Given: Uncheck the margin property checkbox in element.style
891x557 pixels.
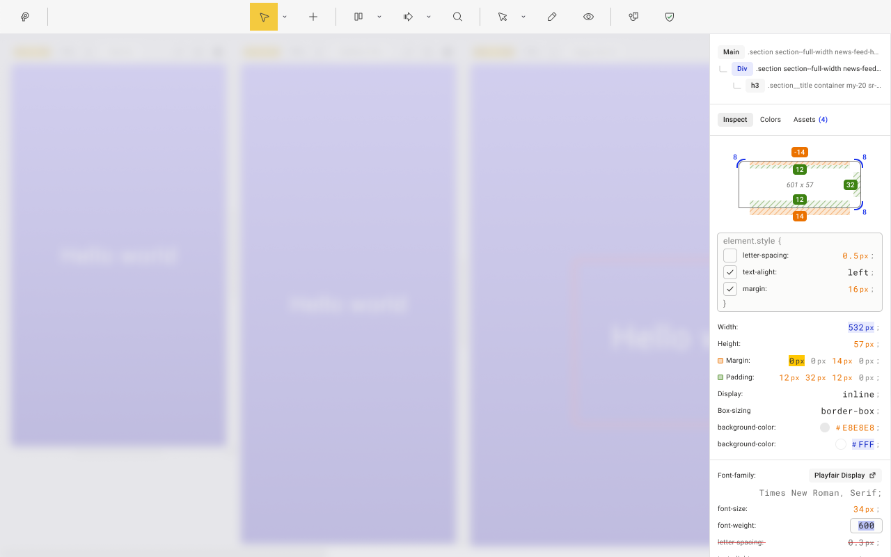Looking at the screenshot, I should click(x=730, y=289).
